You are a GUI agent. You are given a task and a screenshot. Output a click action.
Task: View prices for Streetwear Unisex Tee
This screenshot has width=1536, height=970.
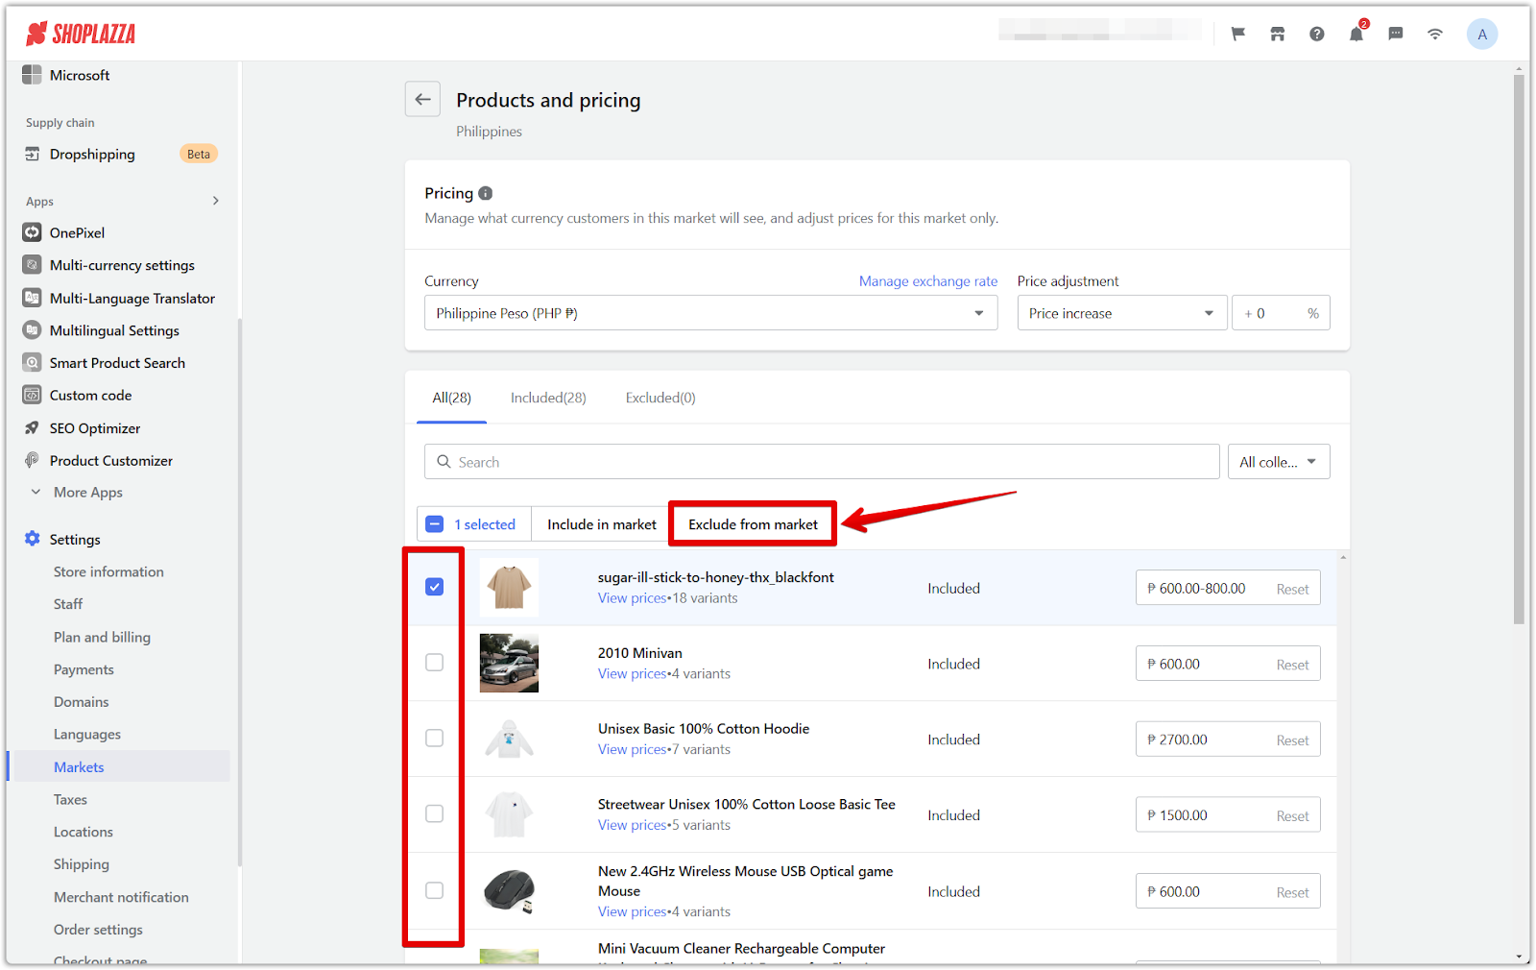click(x=632, y=825)
